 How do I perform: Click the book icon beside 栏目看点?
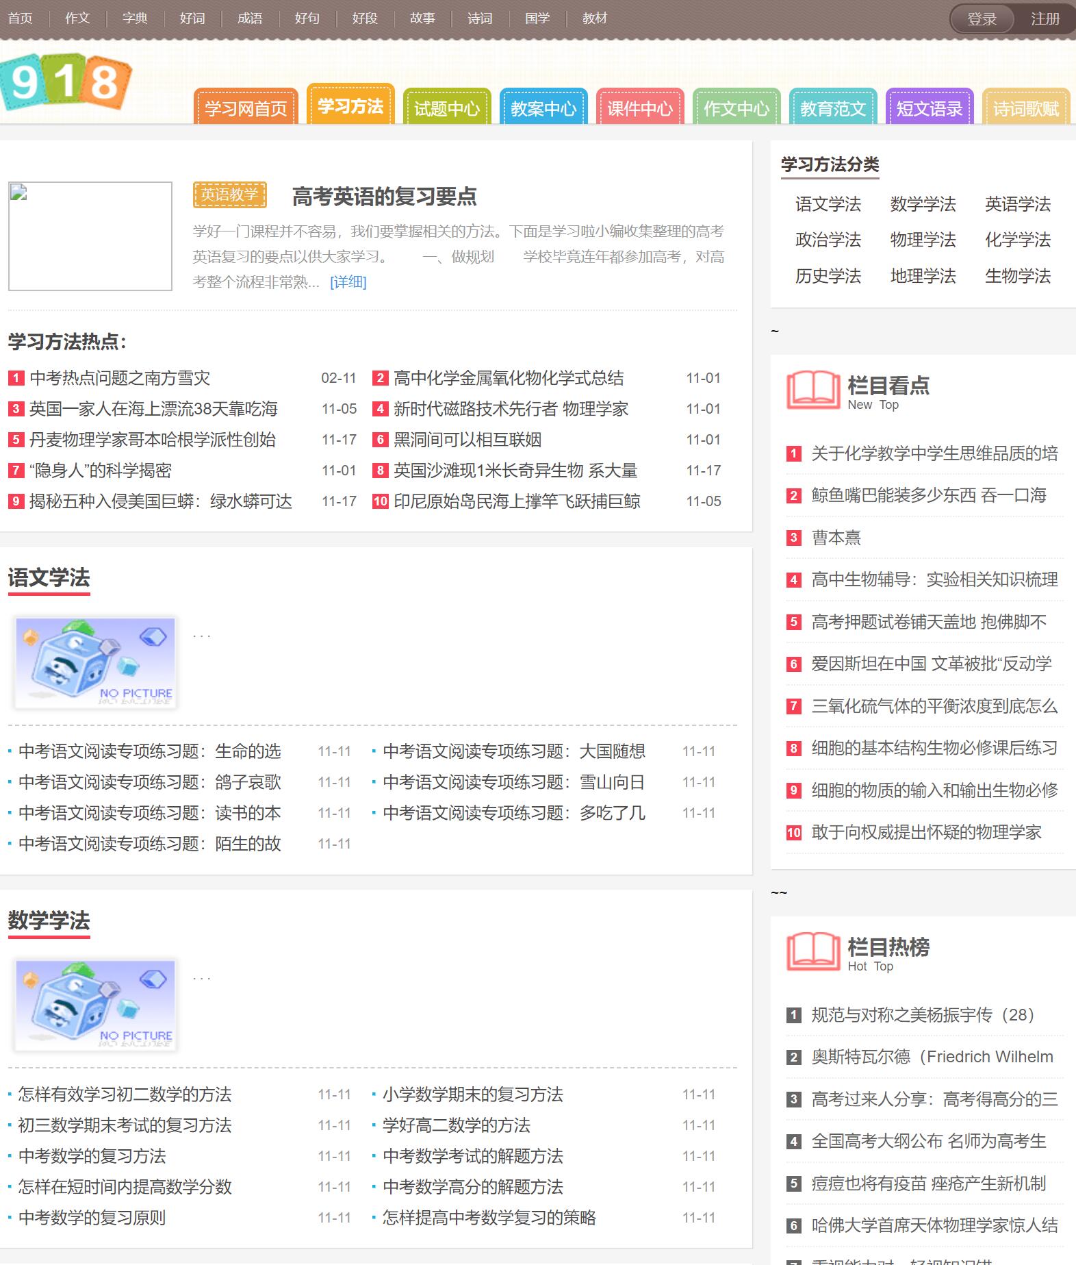pos(812,390)
